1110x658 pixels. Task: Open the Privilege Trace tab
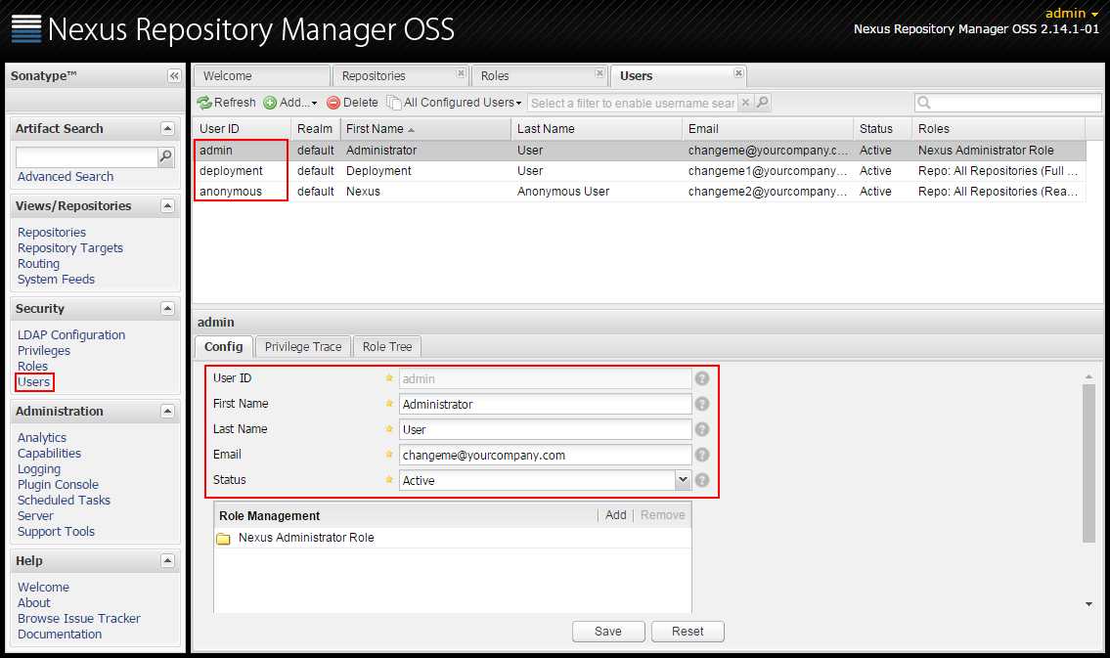coord(303,347)
